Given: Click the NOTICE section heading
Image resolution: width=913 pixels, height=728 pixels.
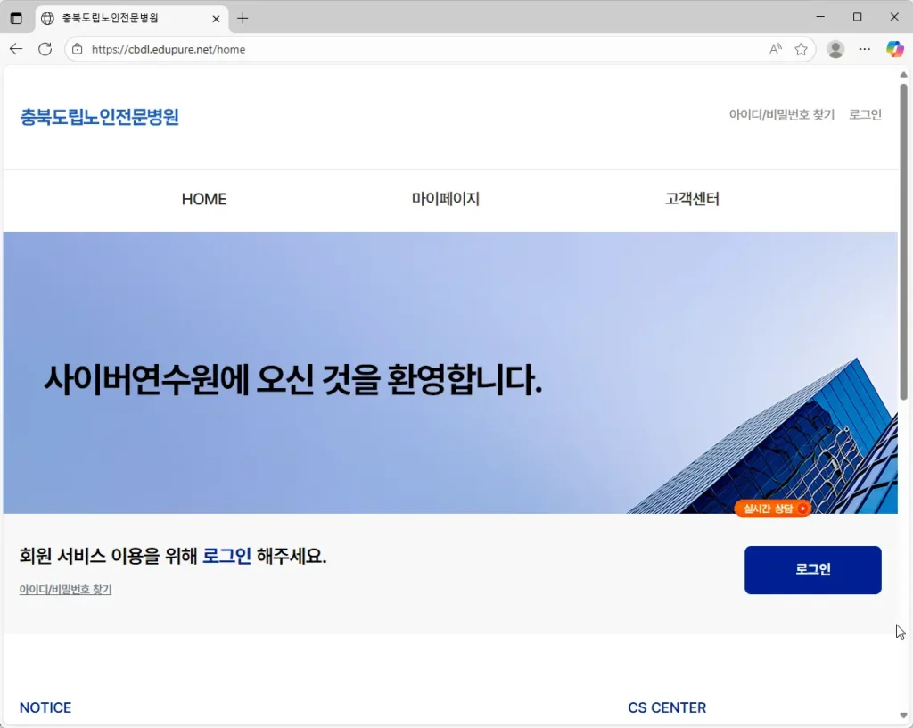Looking at the screenshot, I should [x=45, y=707].
